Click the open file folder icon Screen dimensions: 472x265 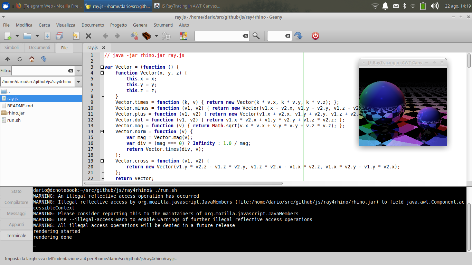tap(27, 36)
